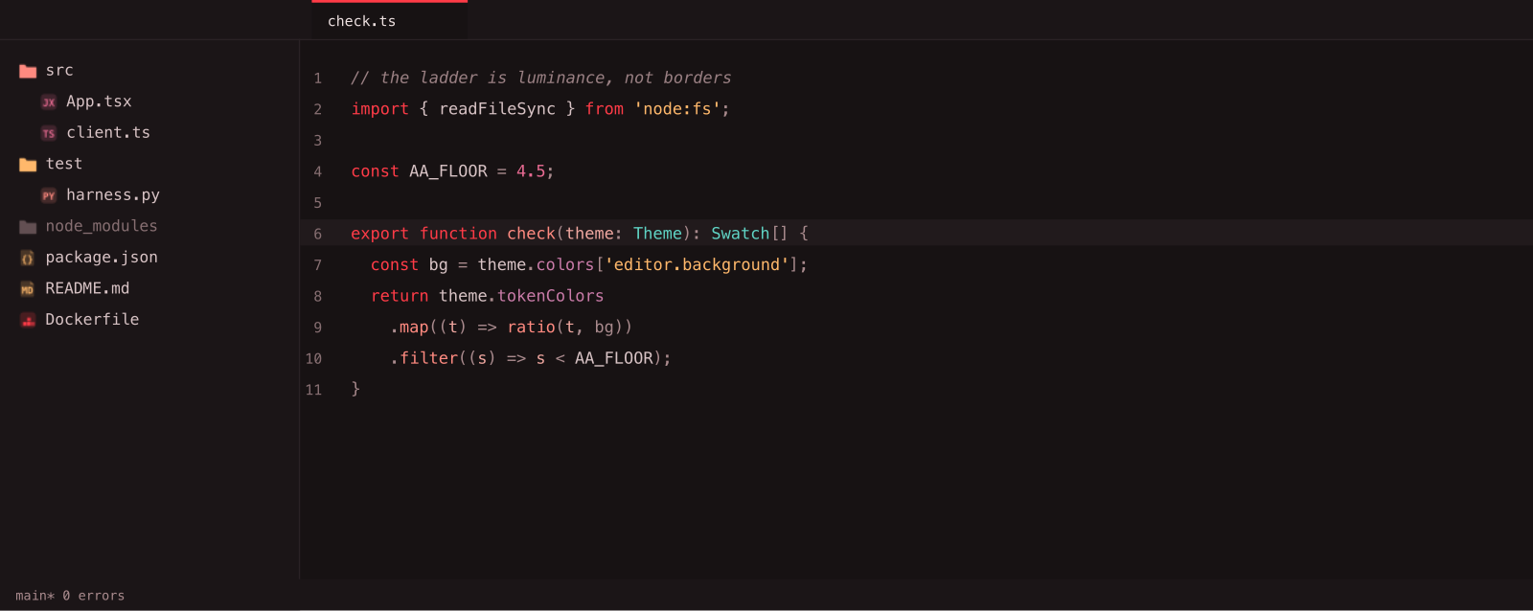
Task: Click the AA_FLOOR constant declaration
Action: (x=448, y=171)
